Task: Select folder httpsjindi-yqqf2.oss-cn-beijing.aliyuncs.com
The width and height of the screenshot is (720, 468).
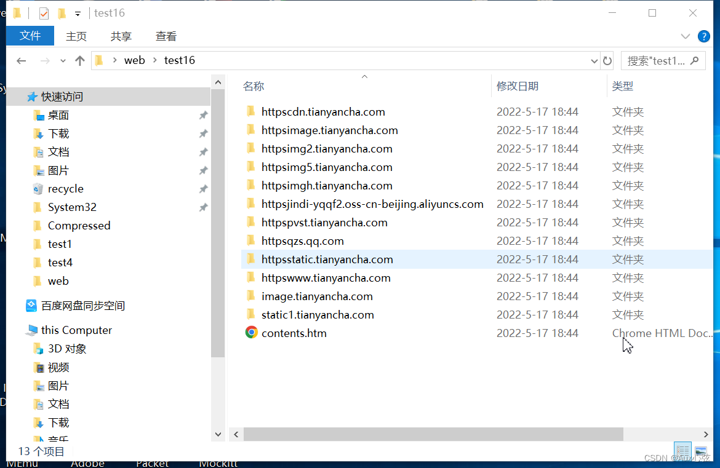Action: [x=372, y=204]
